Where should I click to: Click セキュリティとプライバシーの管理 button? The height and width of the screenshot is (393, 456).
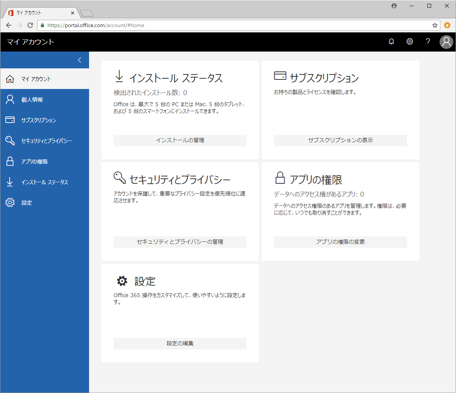click(x=180, y=242)
